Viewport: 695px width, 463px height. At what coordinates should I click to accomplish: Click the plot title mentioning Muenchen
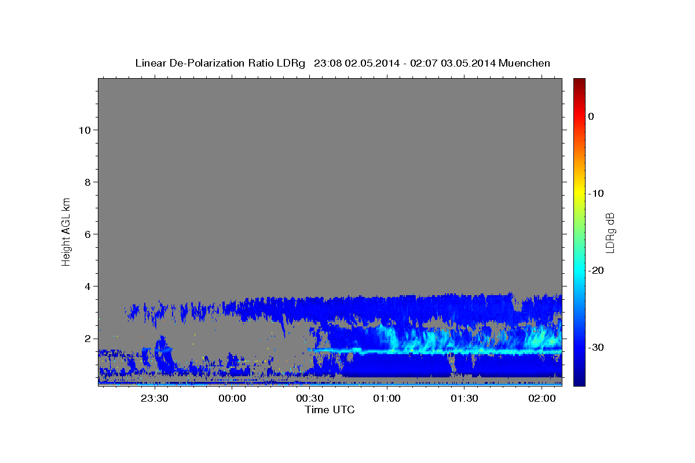coord(342,63)
